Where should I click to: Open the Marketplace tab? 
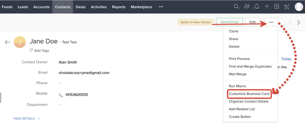point(142,7)
